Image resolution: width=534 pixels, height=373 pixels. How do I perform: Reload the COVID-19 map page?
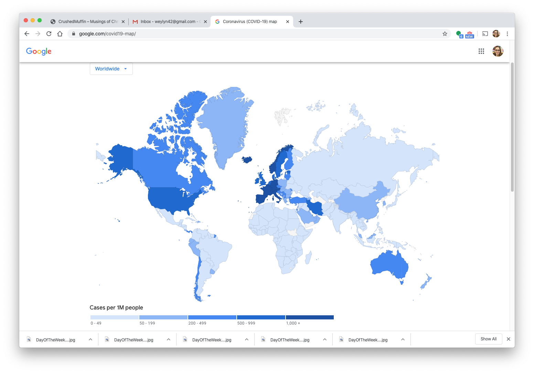pyautogui.click(x=49, y=34)
